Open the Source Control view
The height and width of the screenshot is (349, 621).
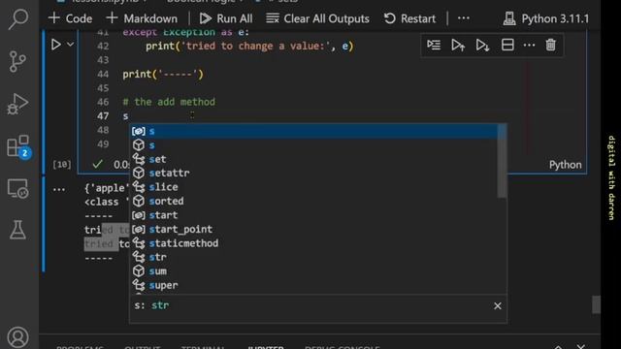[17, 61]
